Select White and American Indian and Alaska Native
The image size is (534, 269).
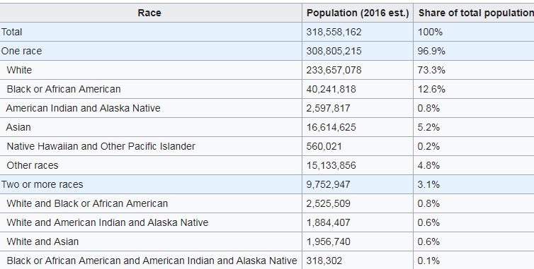click(107, 222)
